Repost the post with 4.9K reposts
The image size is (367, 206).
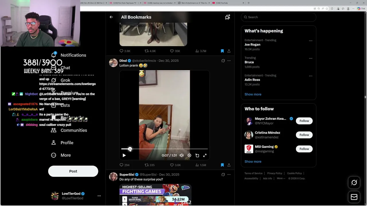pyautogui.click(x=150, y=51)
